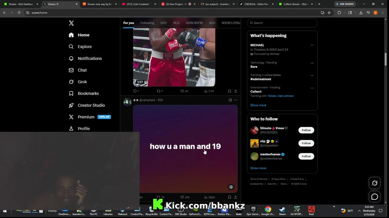Follow Slimeto @NUSSSIEE

click(x=306, y=130)
